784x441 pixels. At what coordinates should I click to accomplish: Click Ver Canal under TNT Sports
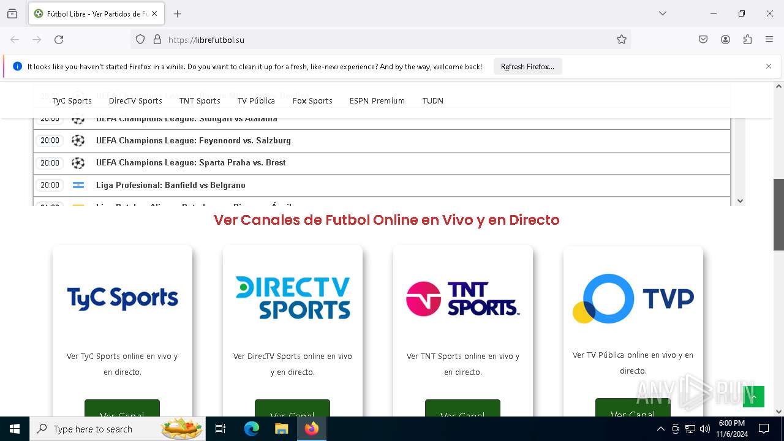point(462,409)
